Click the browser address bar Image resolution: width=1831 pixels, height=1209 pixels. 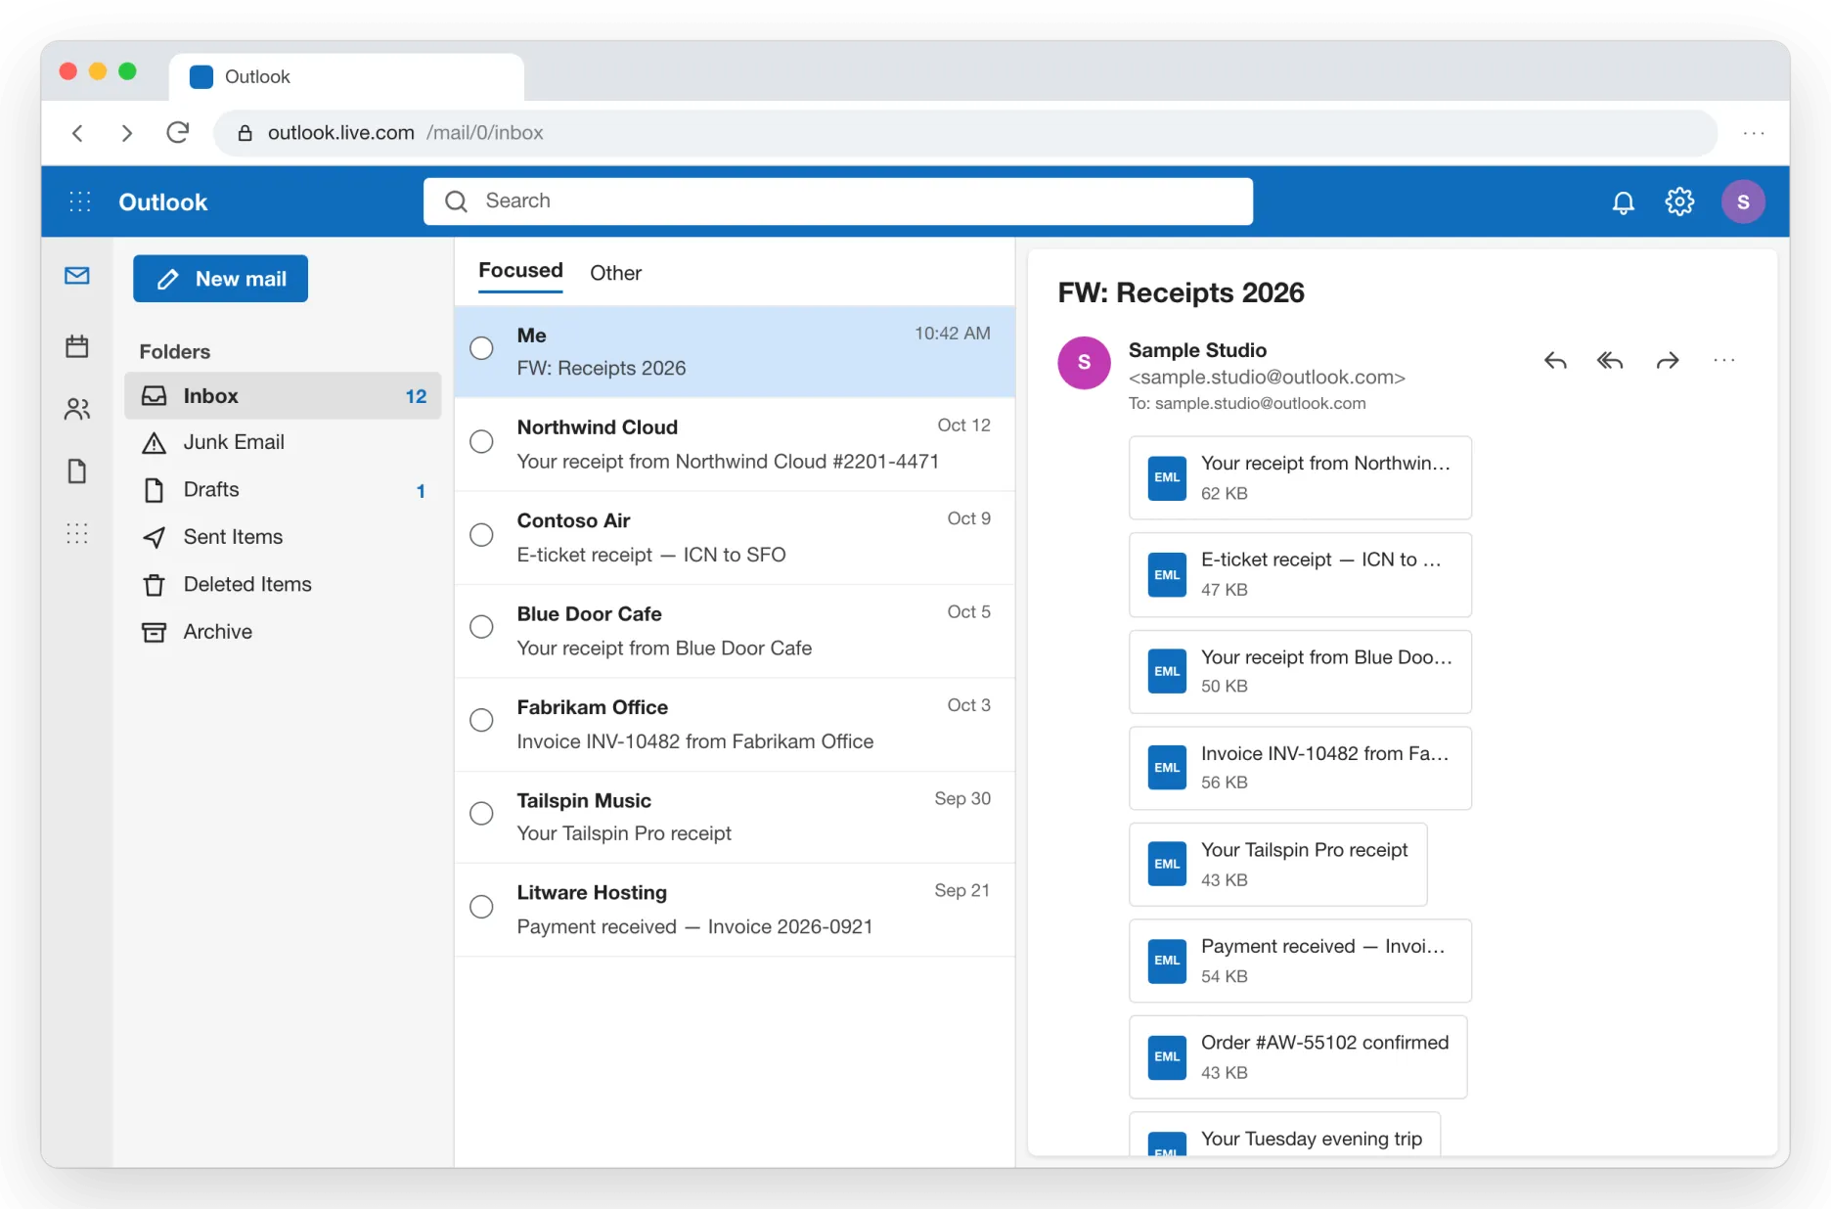[964, 132]
